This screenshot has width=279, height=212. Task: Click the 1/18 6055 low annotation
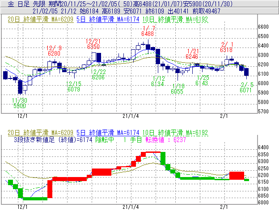coord(178,89)
